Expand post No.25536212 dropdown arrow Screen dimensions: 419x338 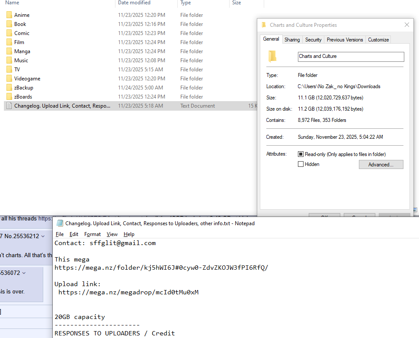pos(43,236)
